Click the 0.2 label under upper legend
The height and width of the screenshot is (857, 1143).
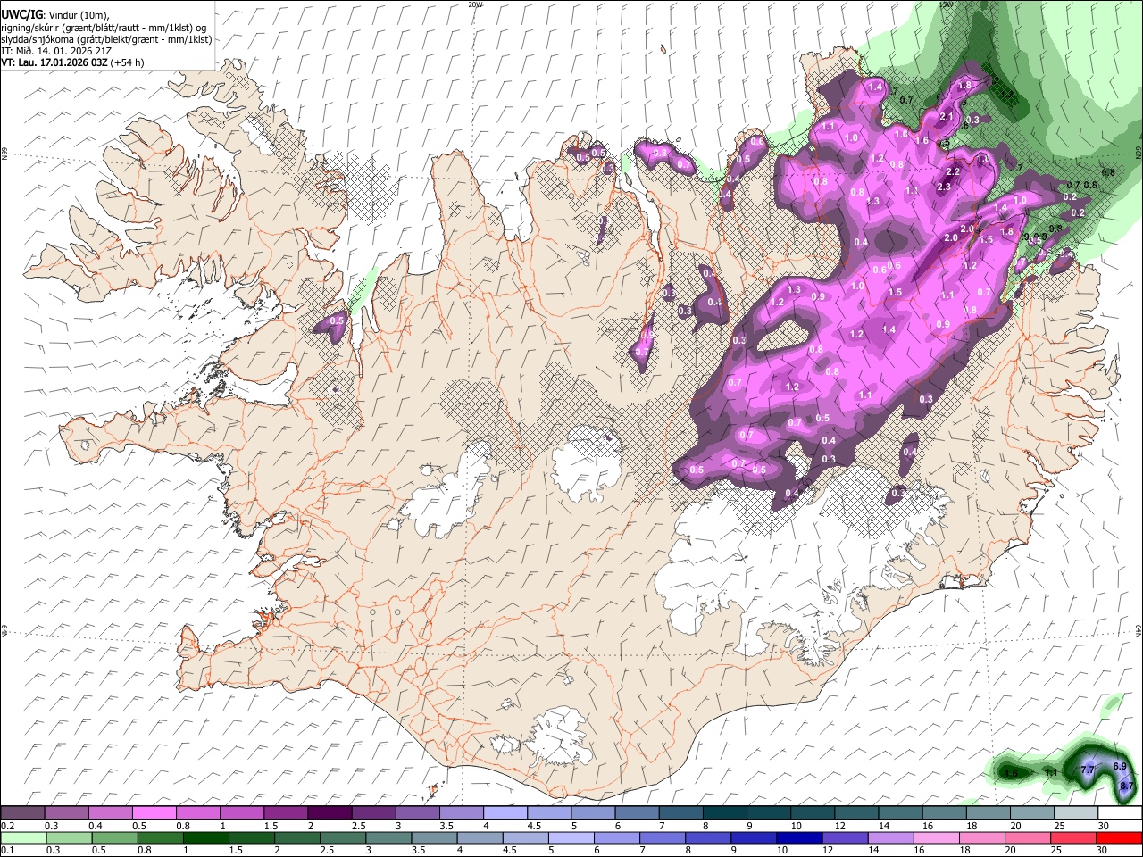point(7,826)
